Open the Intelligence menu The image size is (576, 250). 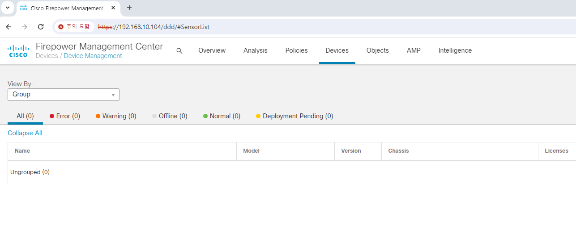(x=455, y=50)
